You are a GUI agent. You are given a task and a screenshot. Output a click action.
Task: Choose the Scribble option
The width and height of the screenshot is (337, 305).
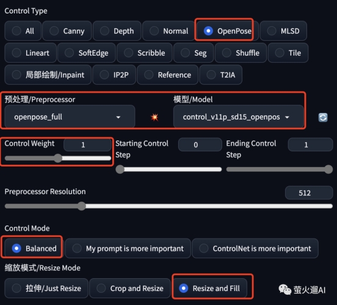pos(145,53)
